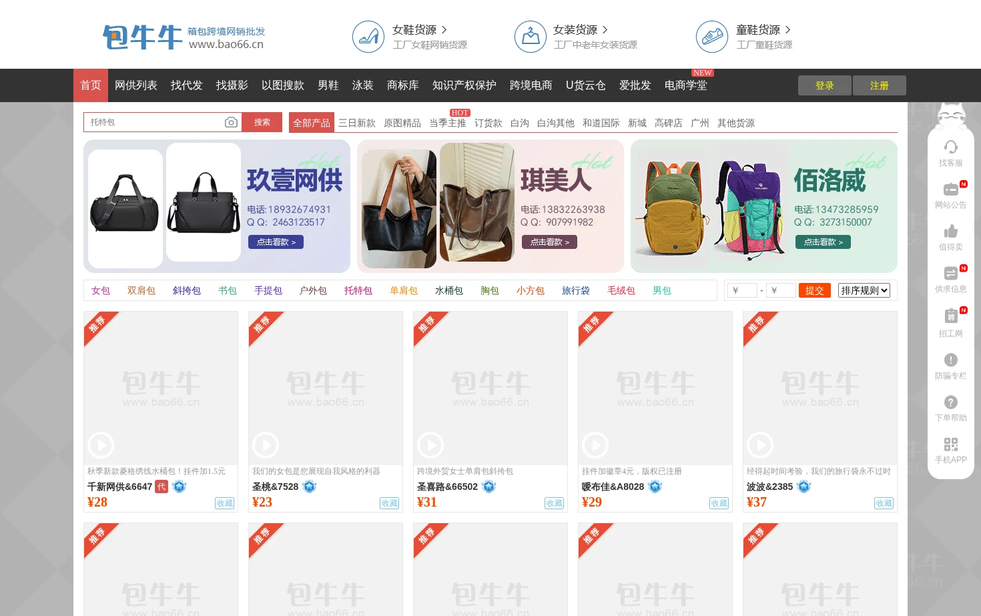This screenshot has height=616, width=981.
Task: Play video on 千新网供&6647 product
Action: [101, 445]
